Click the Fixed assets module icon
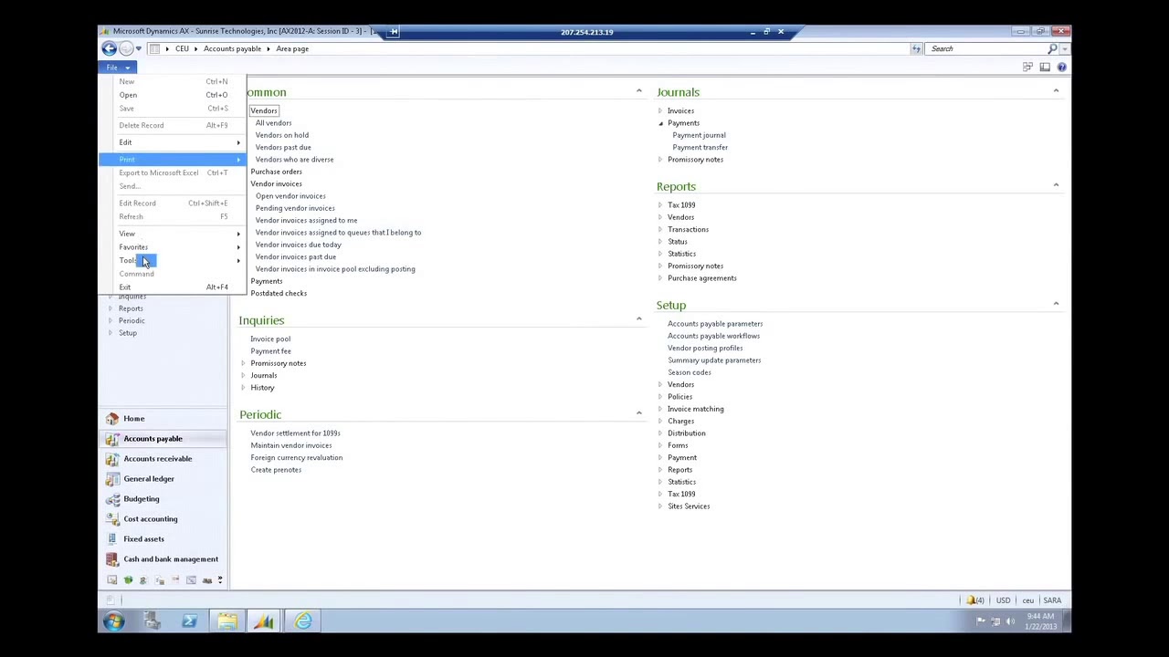The image size is (1169, 657). [112, 538]
